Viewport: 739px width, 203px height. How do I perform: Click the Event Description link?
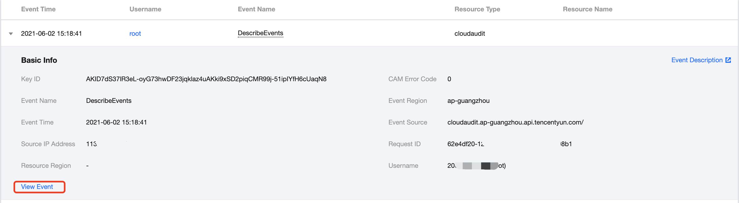696,60
